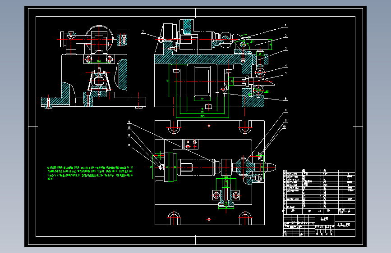
Task: Select the widest green dimension under front view
Action: pos(202,116)
